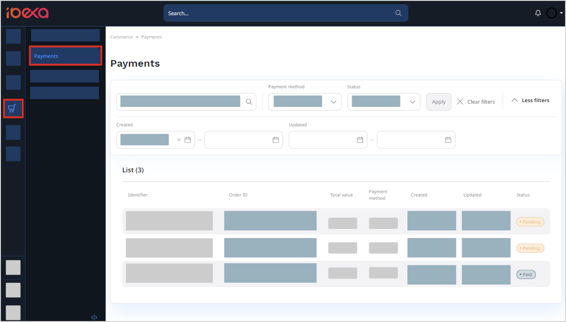Clear the Created date using the X icon
Image resolution: width=566 pixels, height=322 pixels.
178,139
